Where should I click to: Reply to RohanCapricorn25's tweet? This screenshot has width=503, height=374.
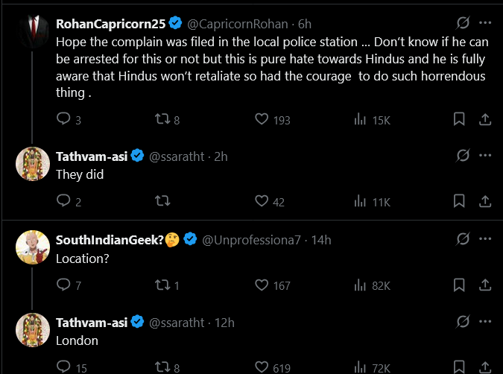63,118
